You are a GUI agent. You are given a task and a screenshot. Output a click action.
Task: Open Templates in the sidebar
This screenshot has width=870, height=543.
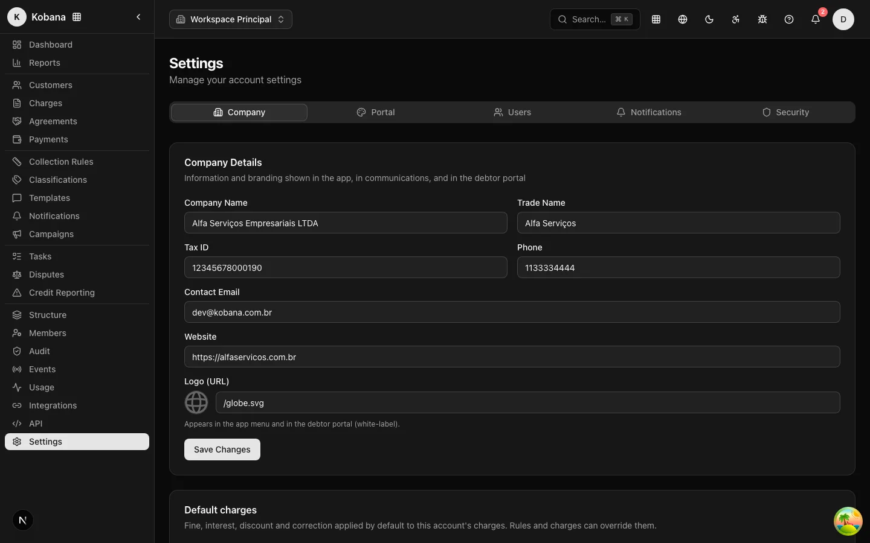point(77,198)
